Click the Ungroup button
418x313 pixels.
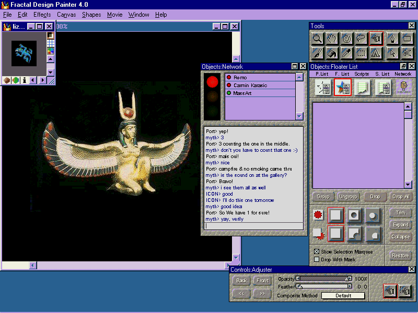click(x=348, y=197)
